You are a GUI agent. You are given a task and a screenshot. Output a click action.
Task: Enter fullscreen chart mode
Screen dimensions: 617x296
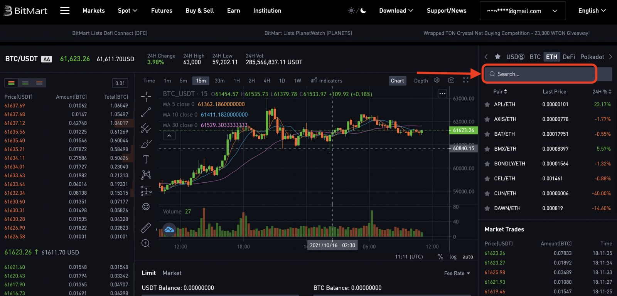pyautogui.click(x=466, y=80)
